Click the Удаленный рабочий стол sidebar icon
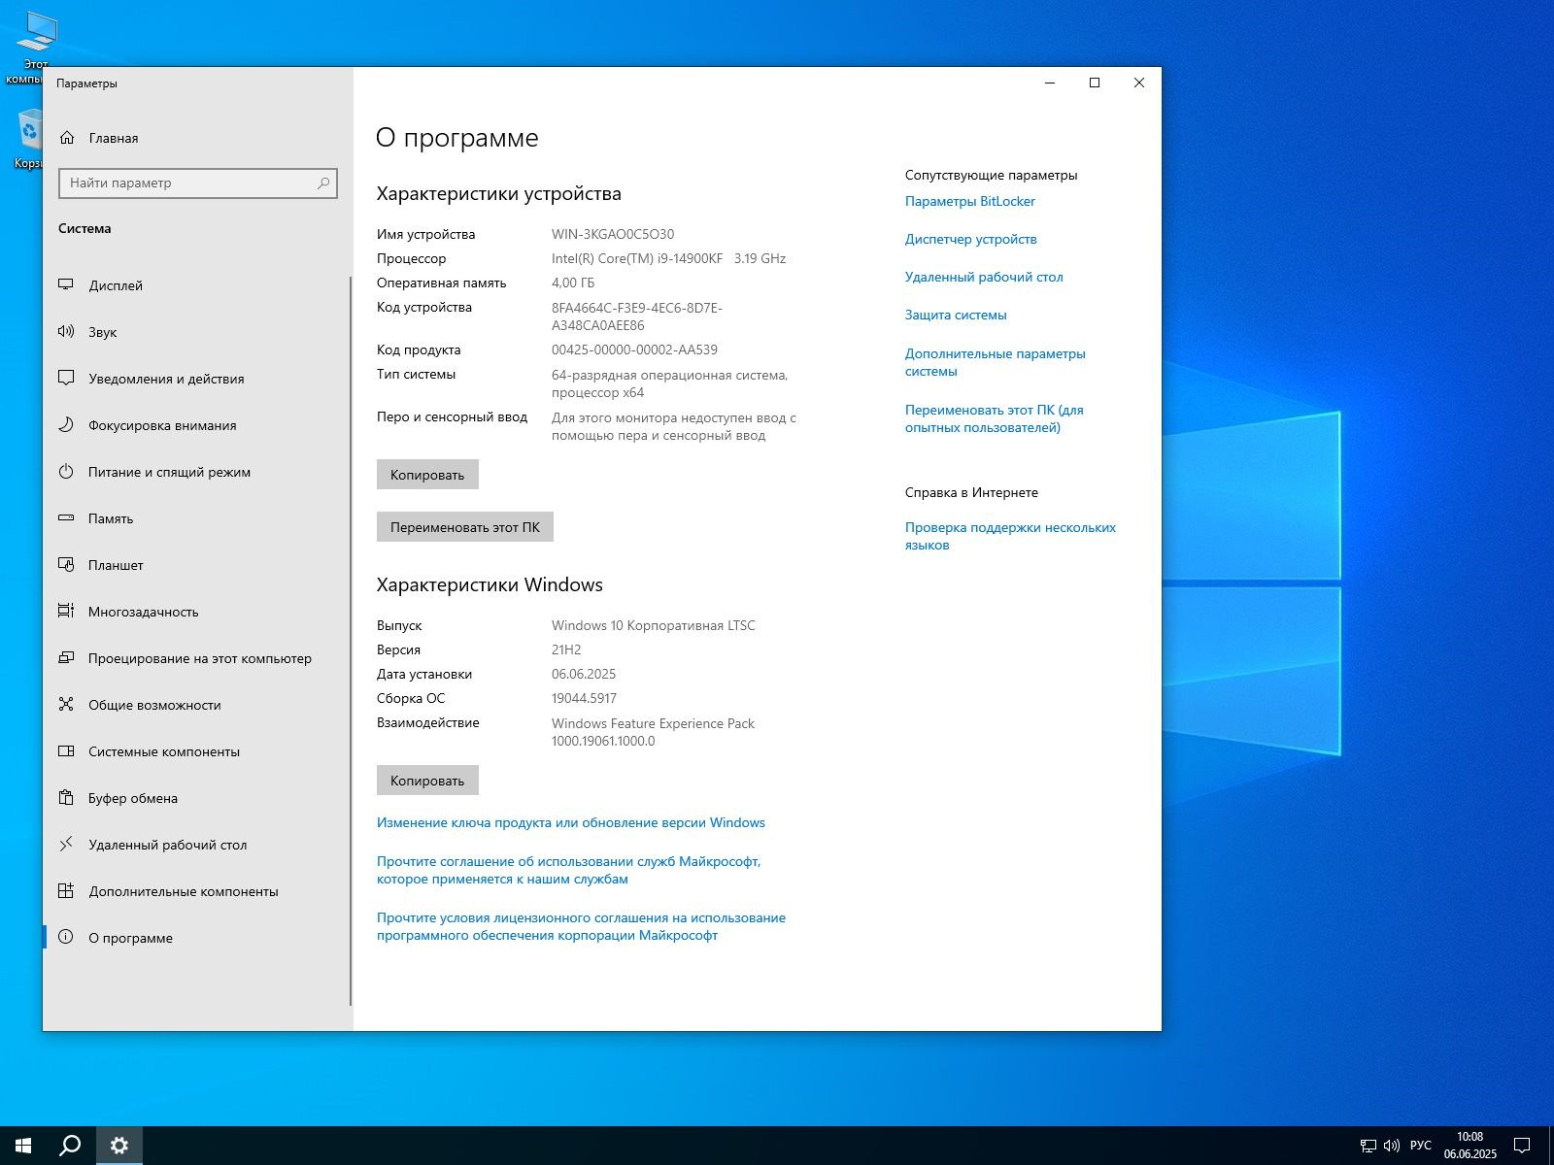This screenshot has width=1554, height=1165. tap(66, 845)
